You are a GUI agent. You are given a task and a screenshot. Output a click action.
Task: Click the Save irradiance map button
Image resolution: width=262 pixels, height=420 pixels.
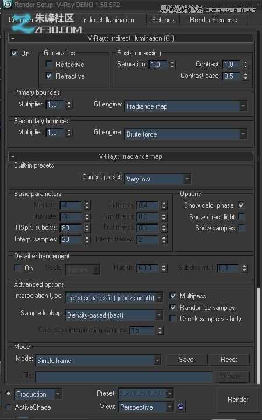pyautogui.click(x=186, y=360)
